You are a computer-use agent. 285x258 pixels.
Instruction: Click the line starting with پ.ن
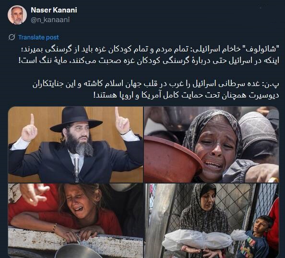coord(156,85)
